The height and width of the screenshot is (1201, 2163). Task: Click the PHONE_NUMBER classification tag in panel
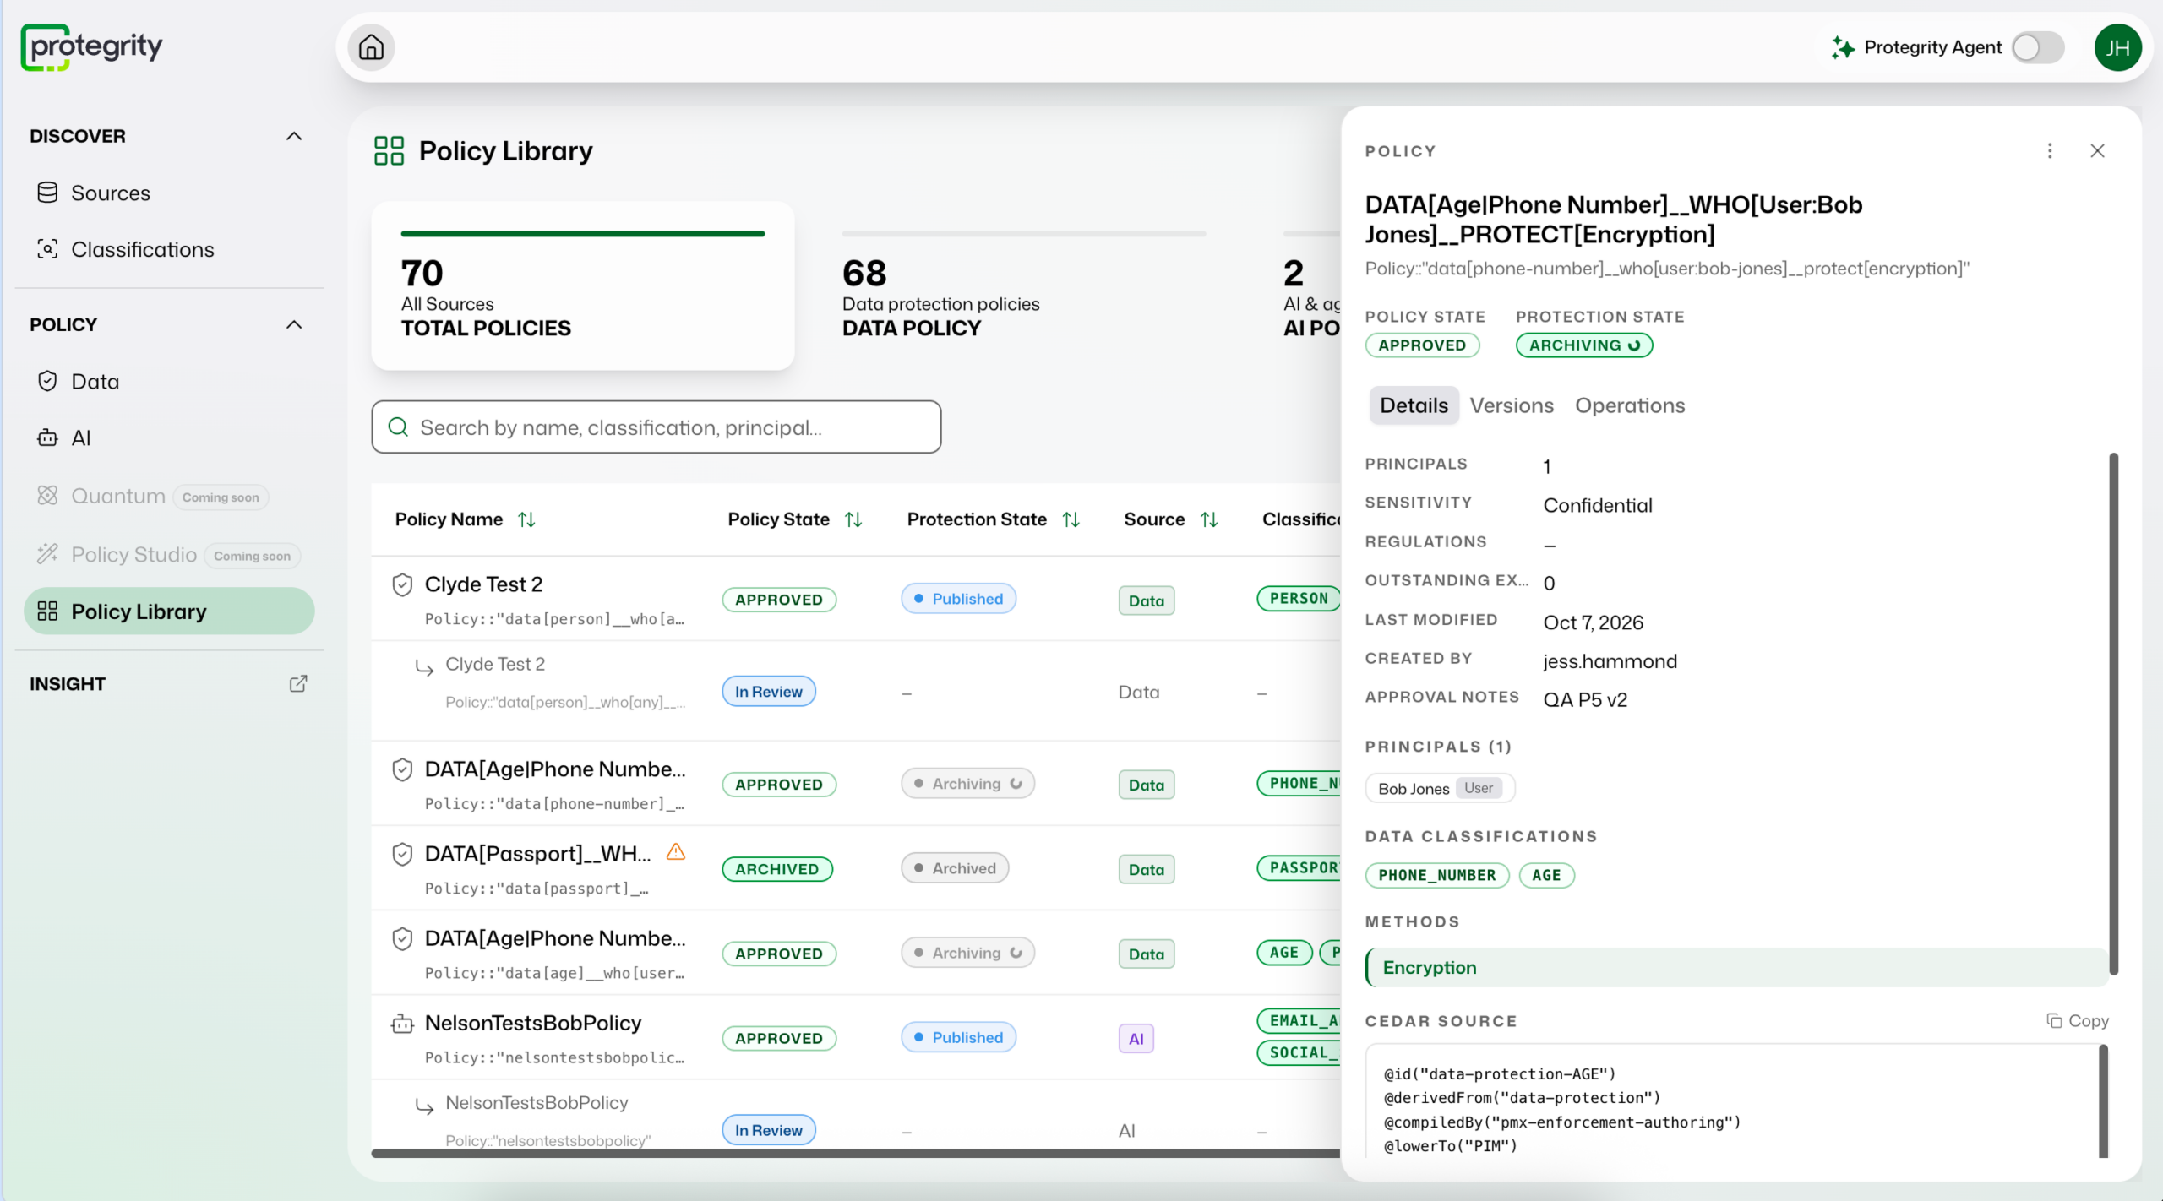tap(1437, 875)
